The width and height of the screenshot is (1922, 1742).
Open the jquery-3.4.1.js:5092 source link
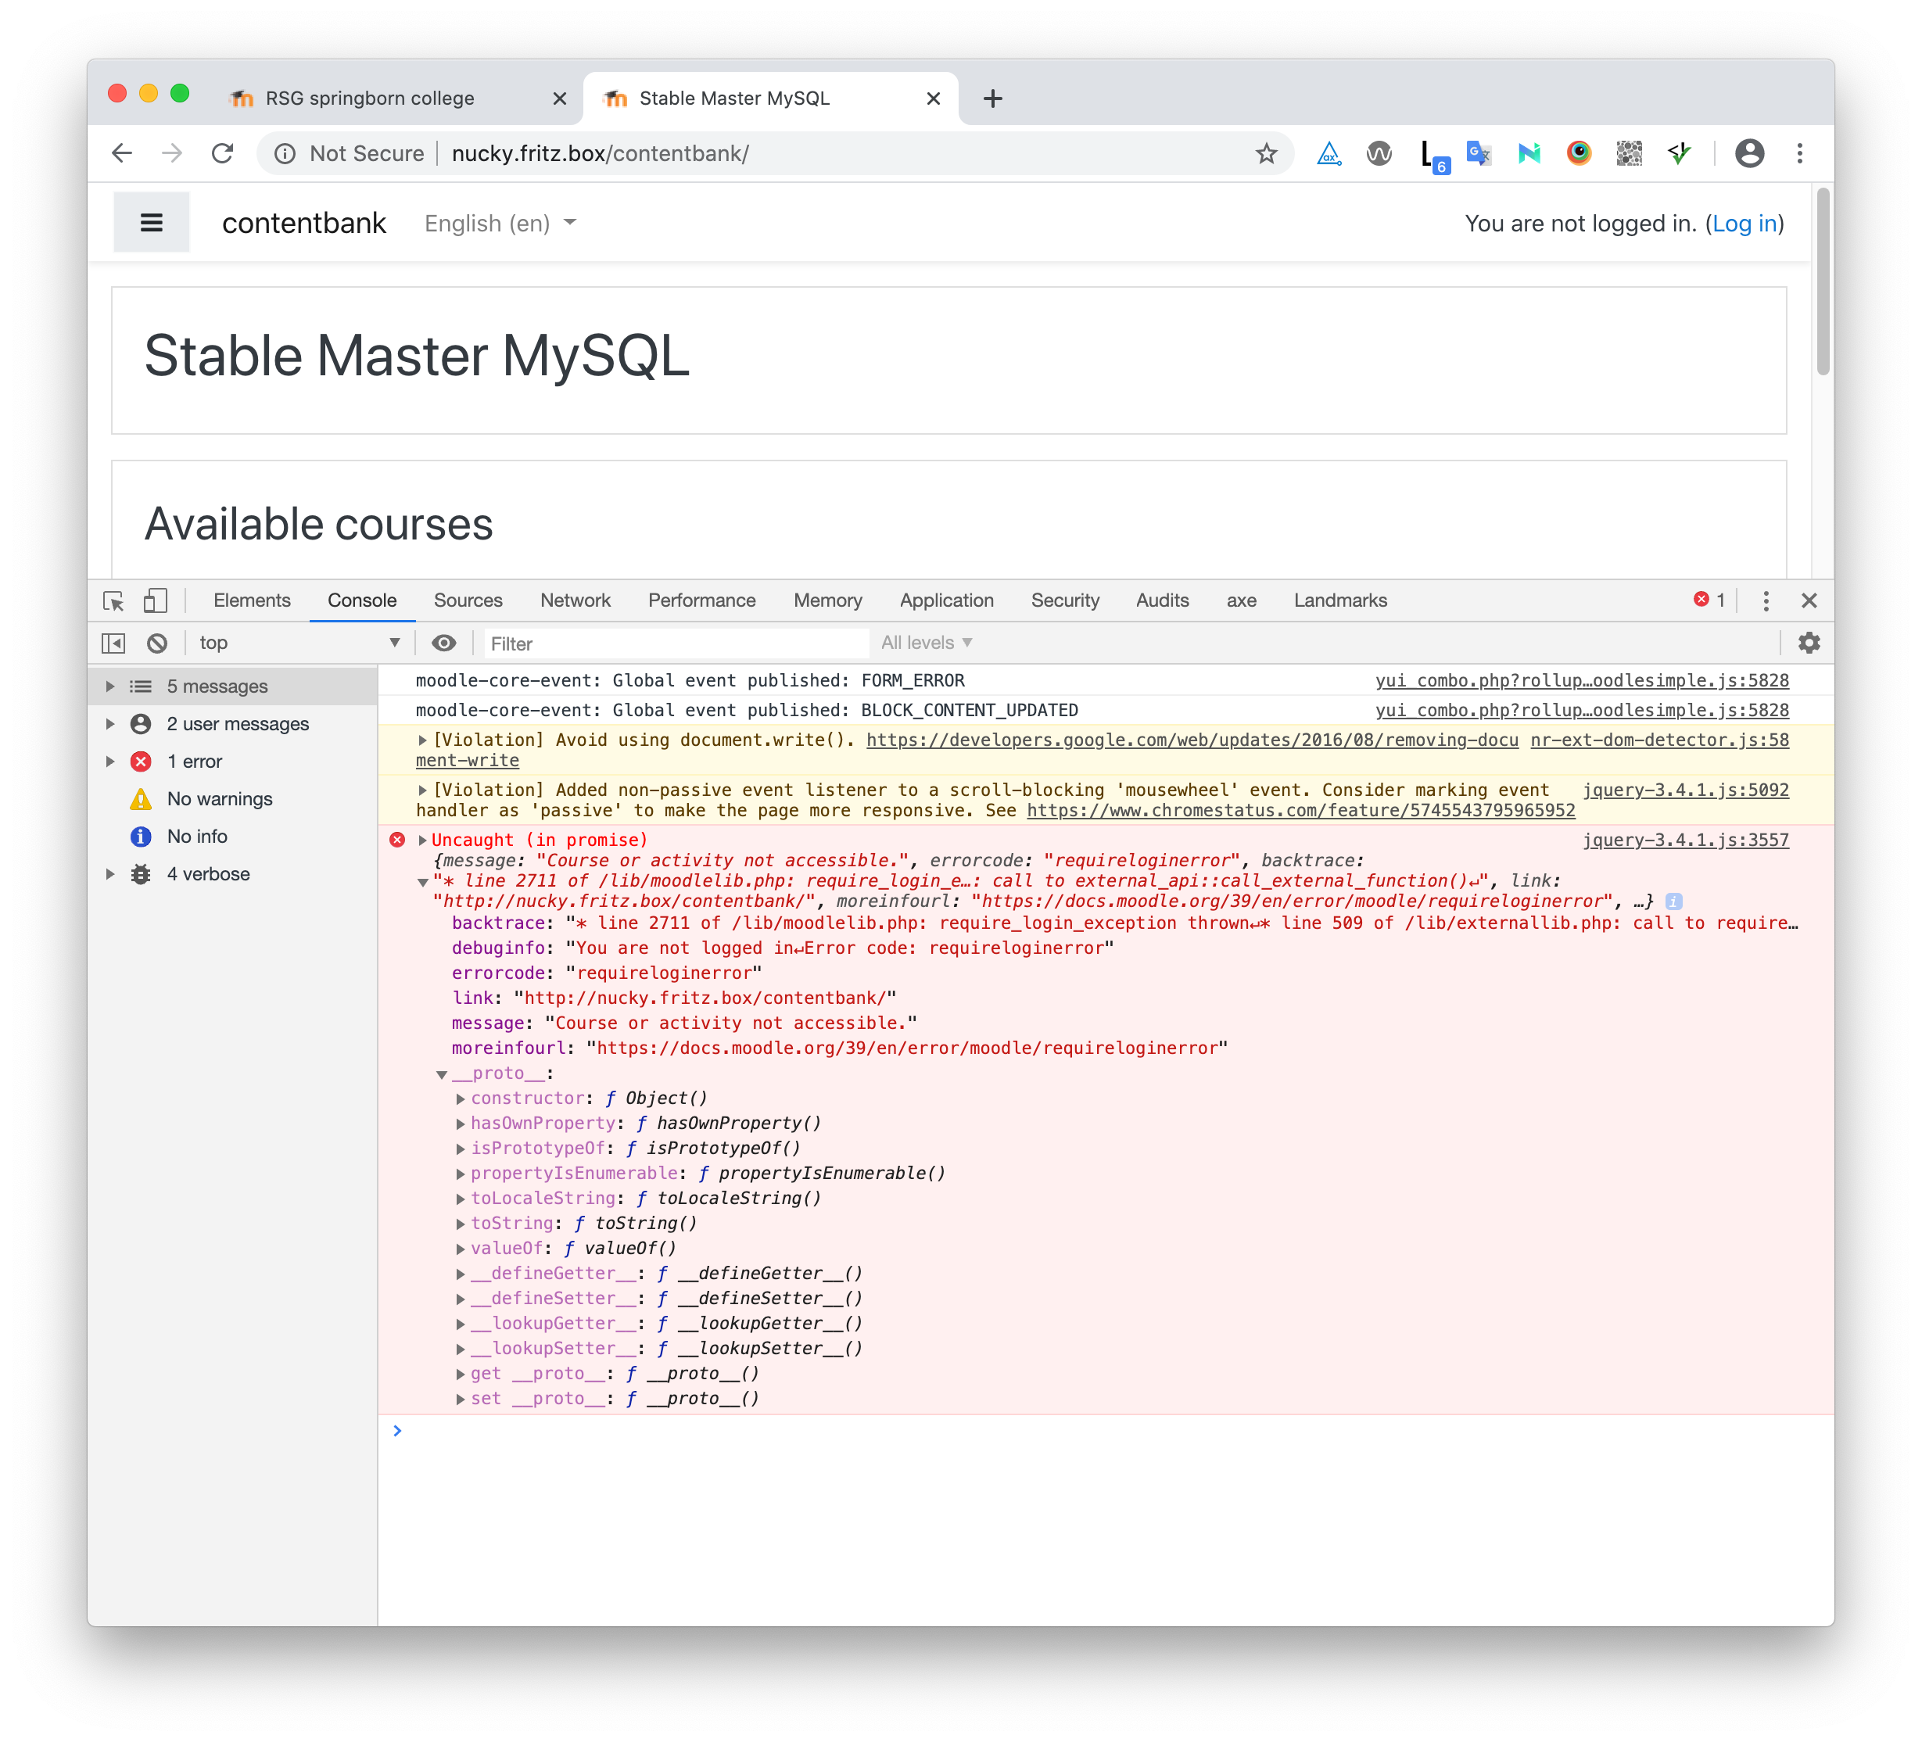(1686, 790)
